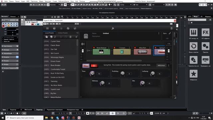Open the grid type bar dropdown

pyautogui.click(x=140, y=5)
